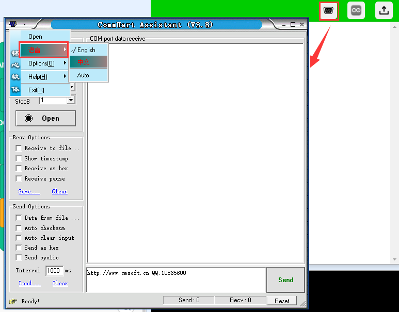The image size is (399, 312).
Task: Check the Send as hex option
Action: (19, 248)
